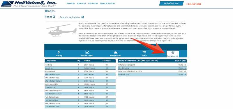Open News & Articles menu

pyautogui.click(x=108, y=3)
